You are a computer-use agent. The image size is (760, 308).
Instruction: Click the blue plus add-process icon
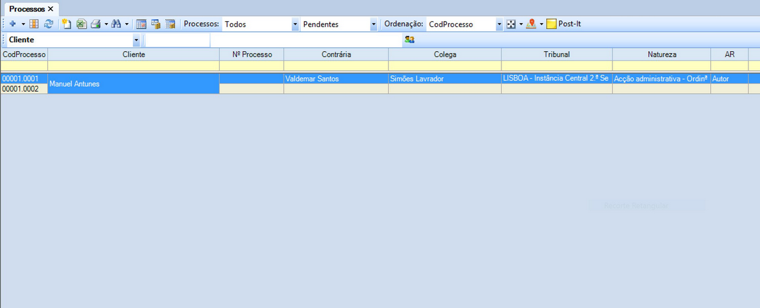(13, 24)
